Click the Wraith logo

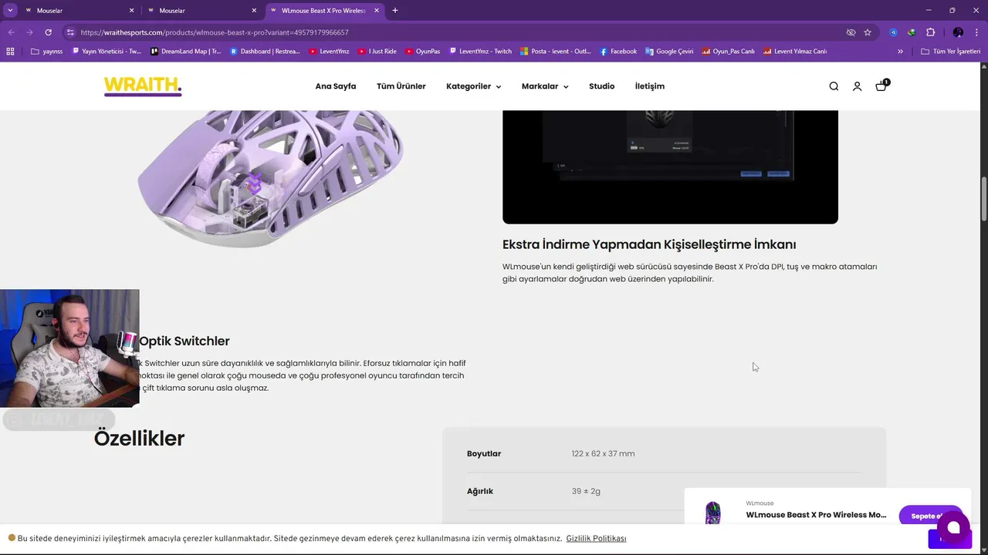coord(143,86)
